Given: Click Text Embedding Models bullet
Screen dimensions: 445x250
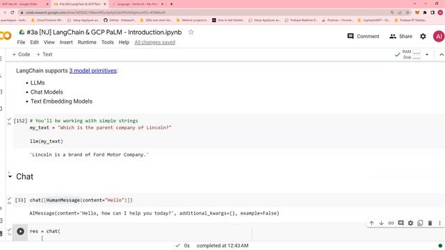Looking at the screenshot, I should (61, 101).
